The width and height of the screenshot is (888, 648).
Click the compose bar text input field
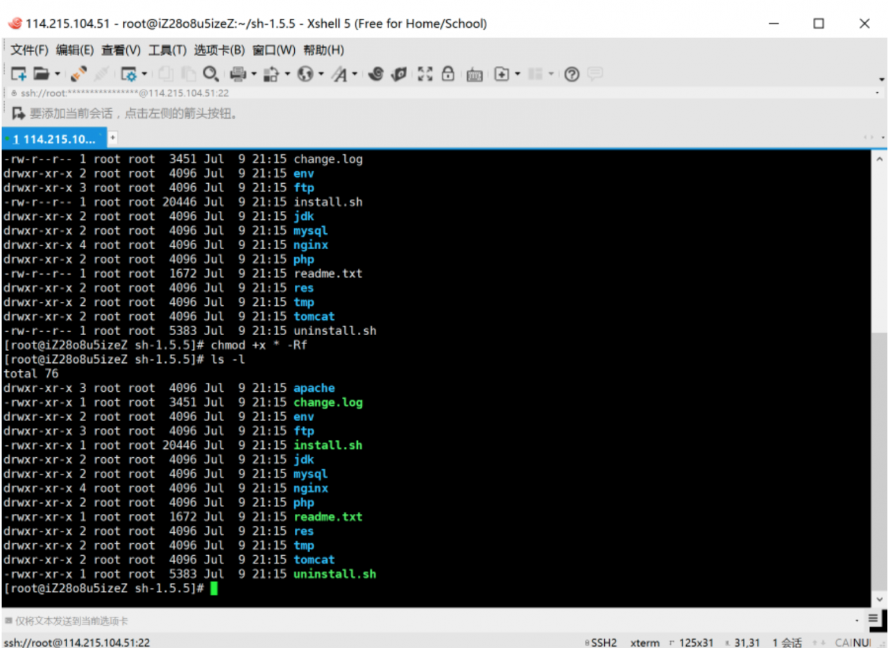click(x=430, y=621)
